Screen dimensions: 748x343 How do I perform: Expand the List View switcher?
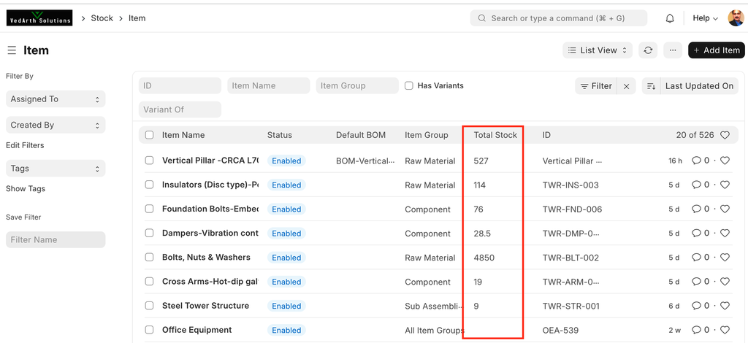click(597, 50)
